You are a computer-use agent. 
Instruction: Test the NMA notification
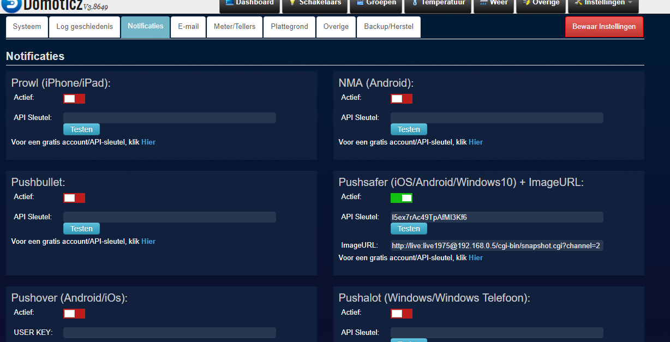coord(409,129)
